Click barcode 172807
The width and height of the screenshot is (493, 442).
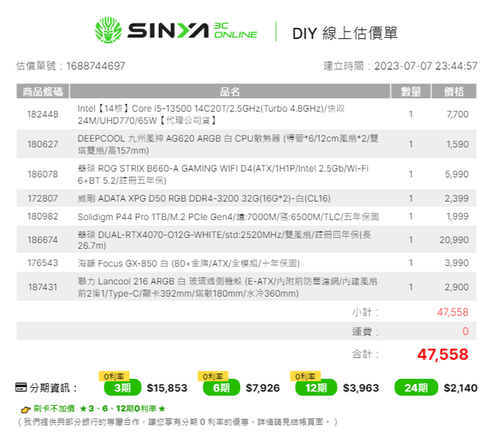pyautogui.click(x=42, y=198)
